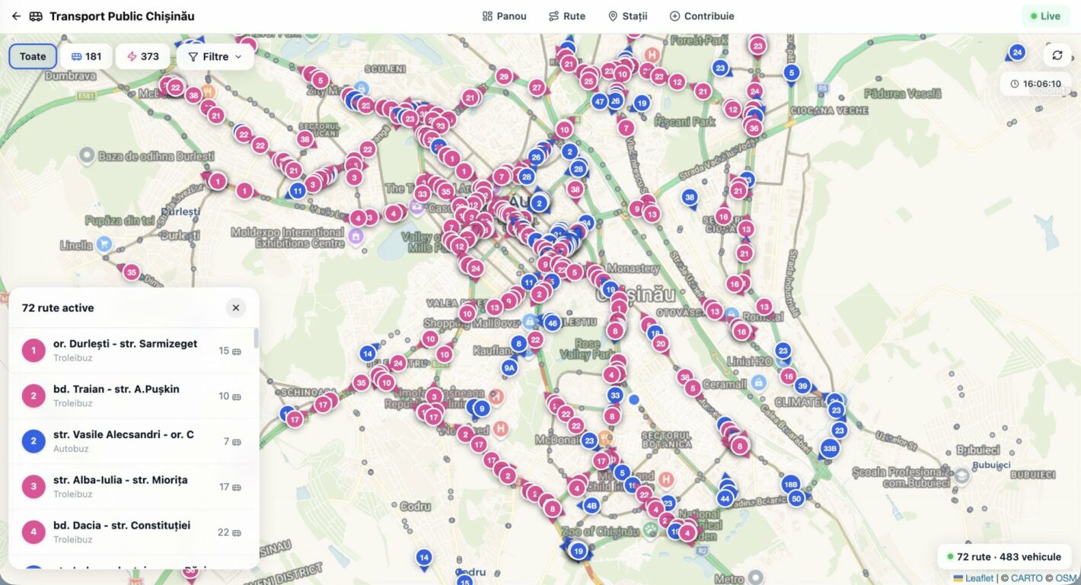Image resolution: width=1081 pixels, height=585 pixels.
Task: Open the CARTO attribution link
Action: [1027, 578]
